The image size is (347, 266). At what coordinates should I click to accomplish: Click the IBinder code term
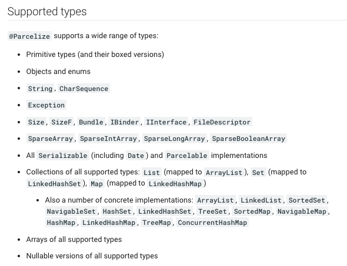coord(124,122)
